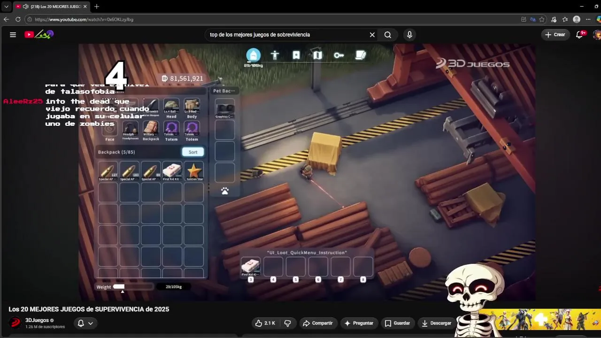Pause the video by clicking the player
The width and height of the screenshot is (601, 338).
(x=307, y=172)
